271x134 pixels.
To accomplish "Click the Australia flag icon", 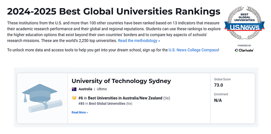I will click(74, 89).
